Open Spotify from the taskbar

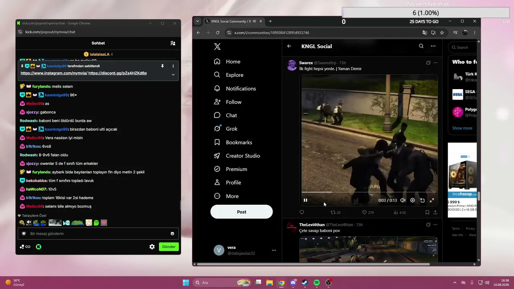(x=317, y=283)
